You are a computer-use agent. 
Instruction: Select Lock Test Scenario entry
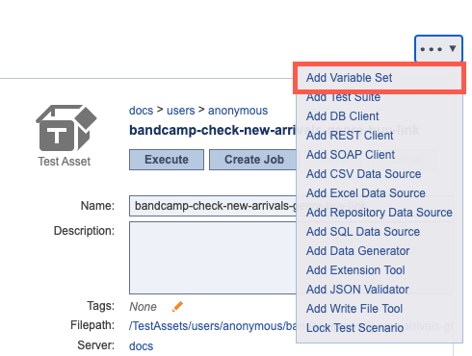[354, 328]
